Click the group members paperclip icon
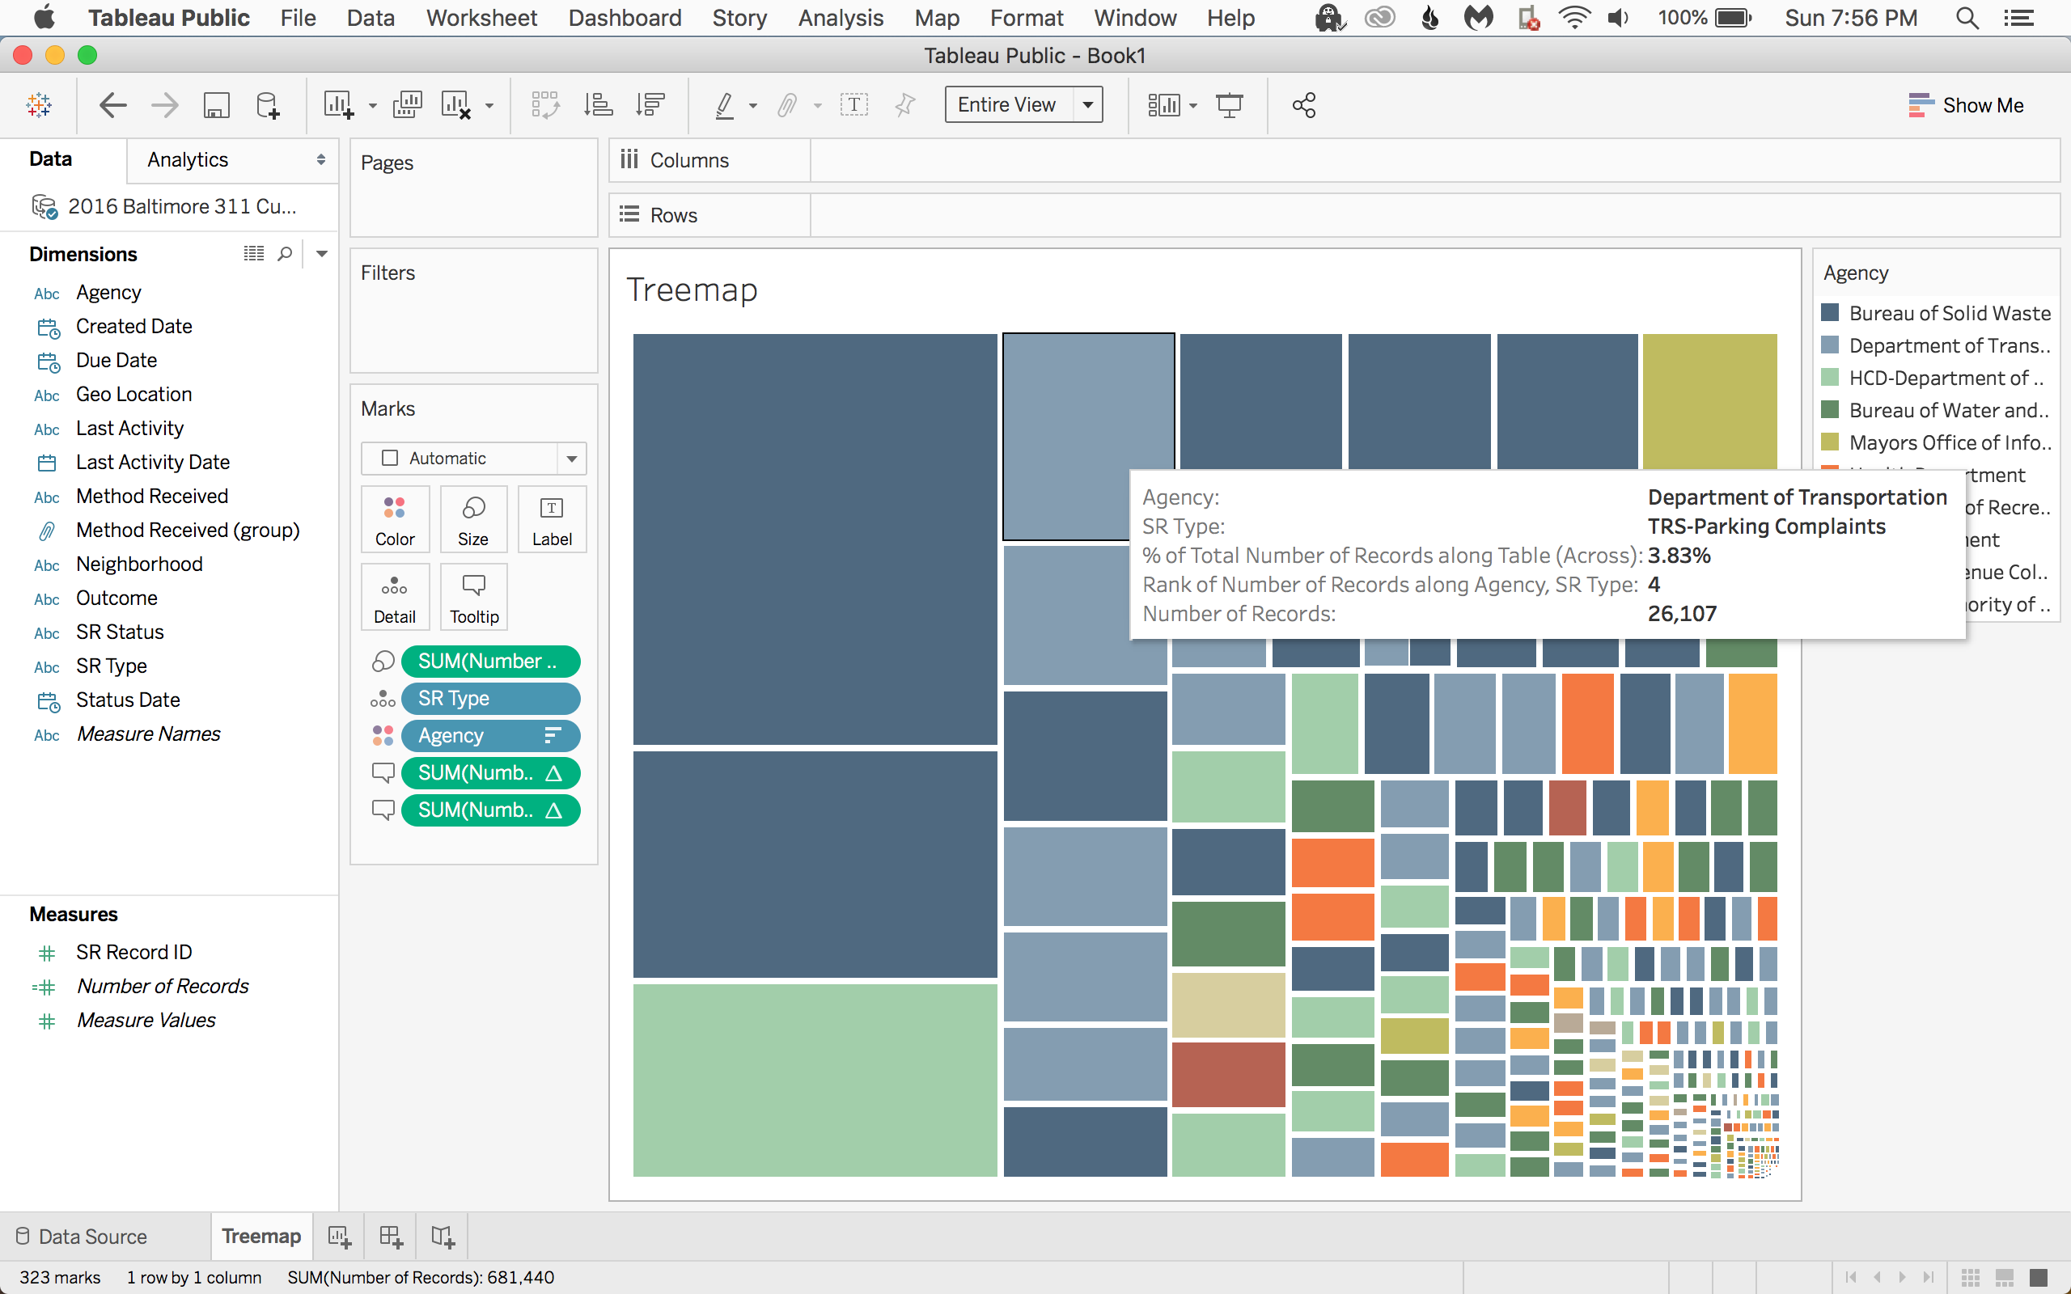 point(787,105)
